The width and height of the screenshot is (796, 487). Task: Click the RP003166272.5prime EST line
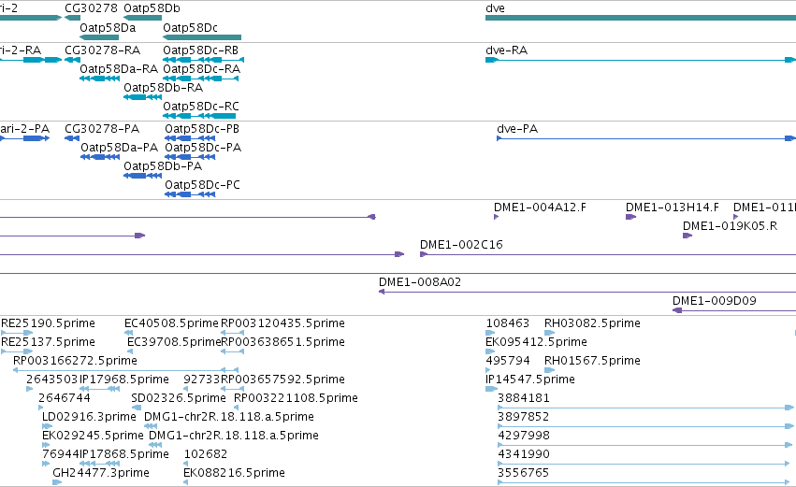pos(125,370)
